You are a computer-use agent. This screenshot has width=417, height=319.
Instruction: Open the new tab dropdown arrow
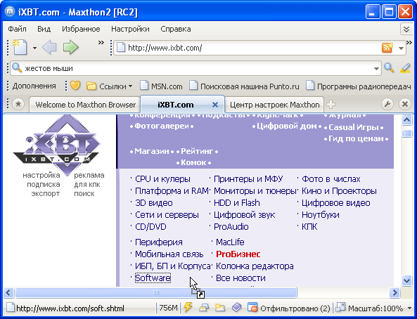[34, 48]
